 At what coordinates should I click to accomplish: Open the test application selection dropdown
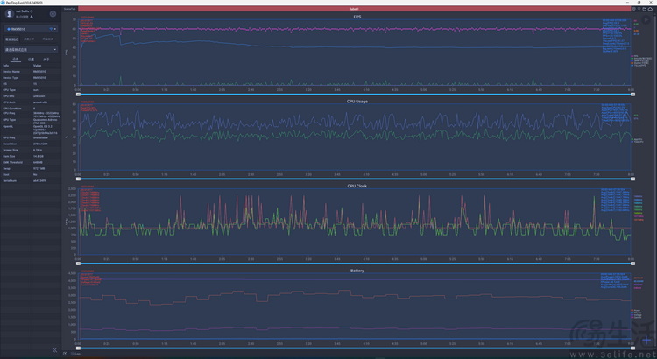tap(31, 49)
